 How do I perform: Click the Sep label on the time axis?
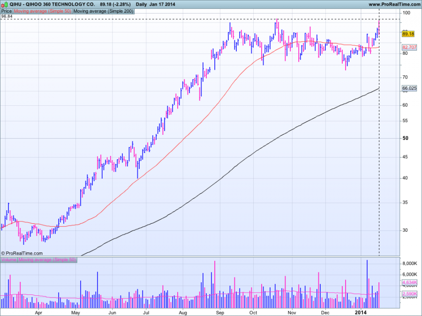[x=220, y=313]
